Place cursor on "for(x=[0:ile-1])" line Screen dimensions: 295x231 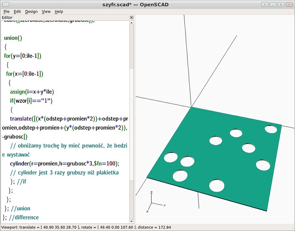coord(24,74)
